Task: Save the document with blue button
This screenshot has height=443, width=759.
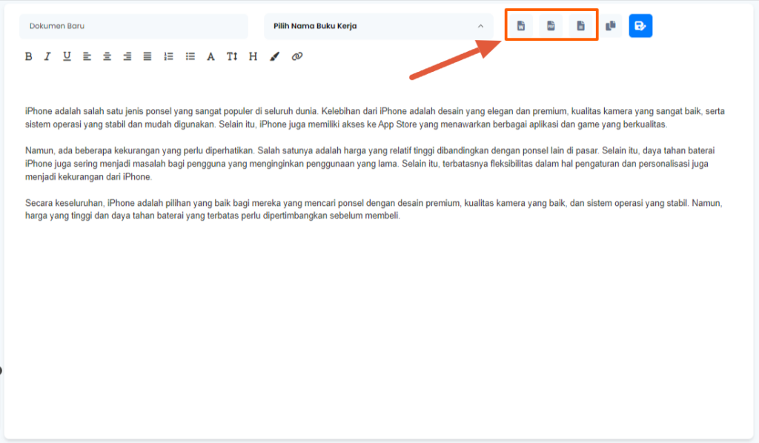Action: tap(640, 26)
